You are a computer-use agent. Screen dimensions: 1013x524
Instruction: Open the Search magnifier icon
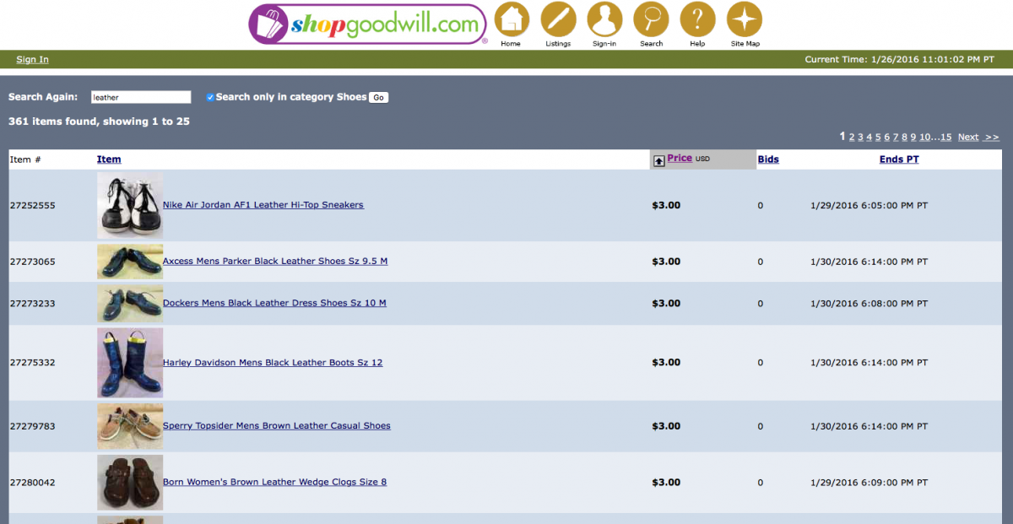pos(651,19)
